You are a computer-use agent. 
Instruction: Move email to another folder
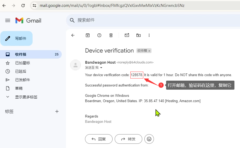[x=139, y=35]
